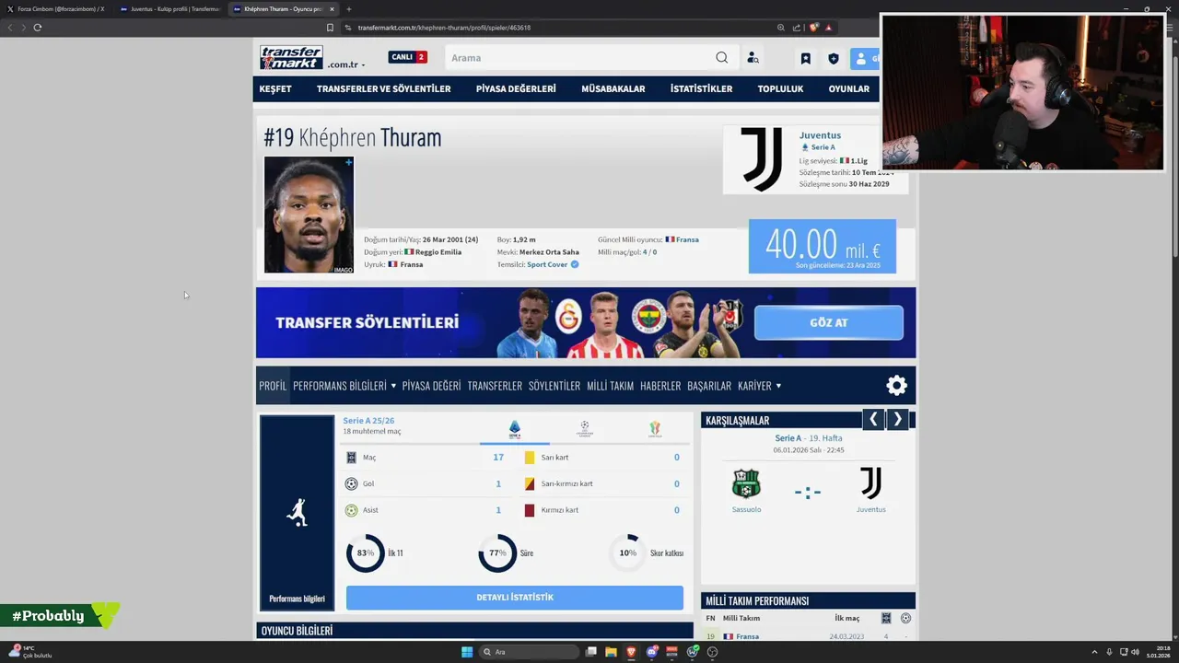This screenshot has height=663, width=1179.
Task: Open the Serie A league link under Juventus
Action: pyautogui.click(x=823, y=147)
